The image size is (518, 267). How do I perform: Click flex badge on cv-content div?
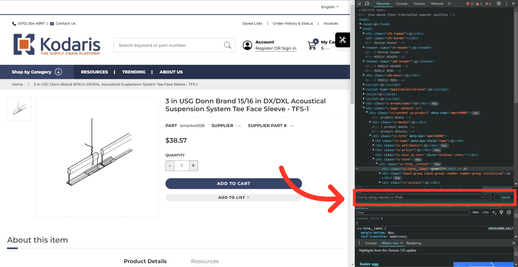tap(476, 113)
